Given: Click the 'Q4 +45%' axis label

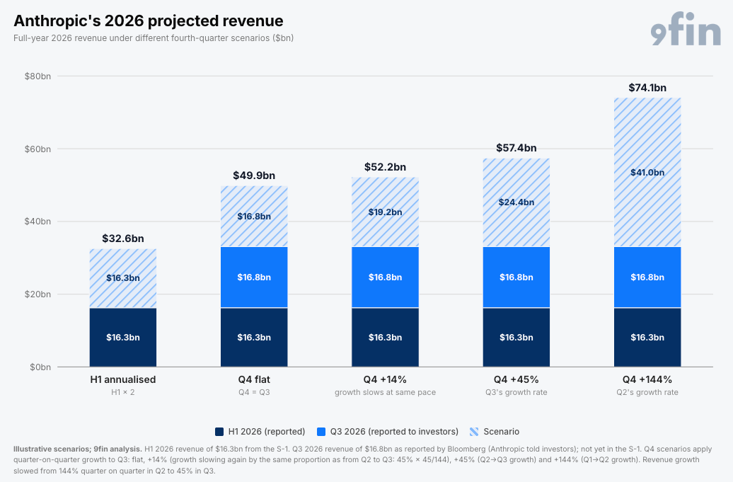Looking at the screenshot, I should point(516,379).
